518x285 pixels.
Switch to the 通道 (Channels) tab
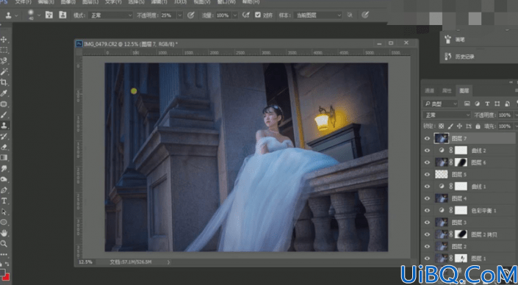coord(429,90)
